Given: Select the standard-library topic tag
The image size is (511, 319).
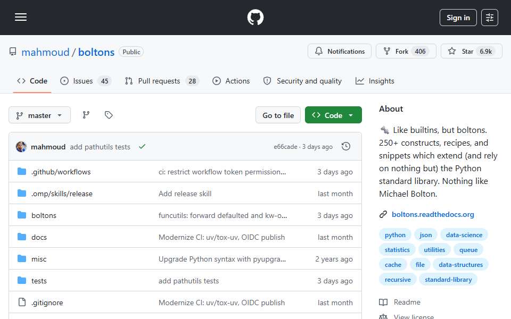Looking at the screenshot, I should [448, 280].
